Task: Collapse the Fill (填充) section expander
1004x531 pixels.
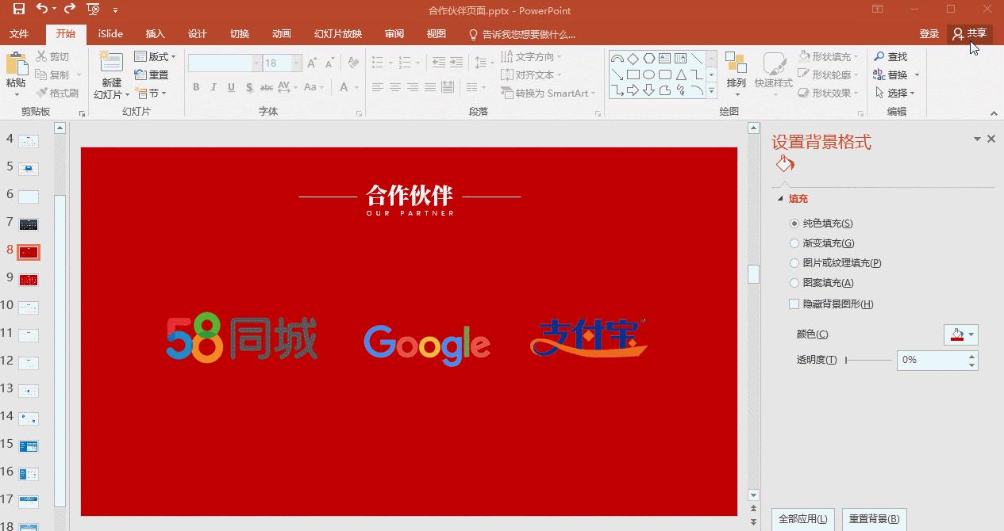Action: [780, 199]
